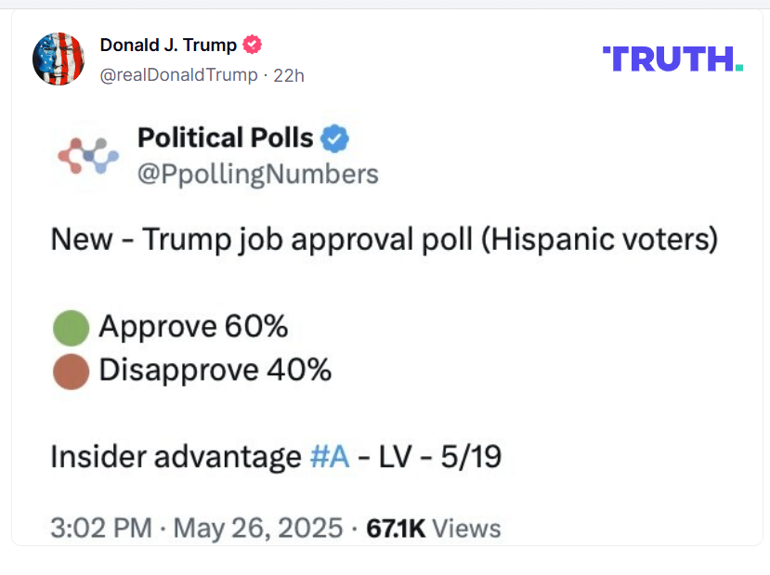Select the brown-red Disapprove circle
The width and height of the screenshot is (770, 575).
[72, 372]
